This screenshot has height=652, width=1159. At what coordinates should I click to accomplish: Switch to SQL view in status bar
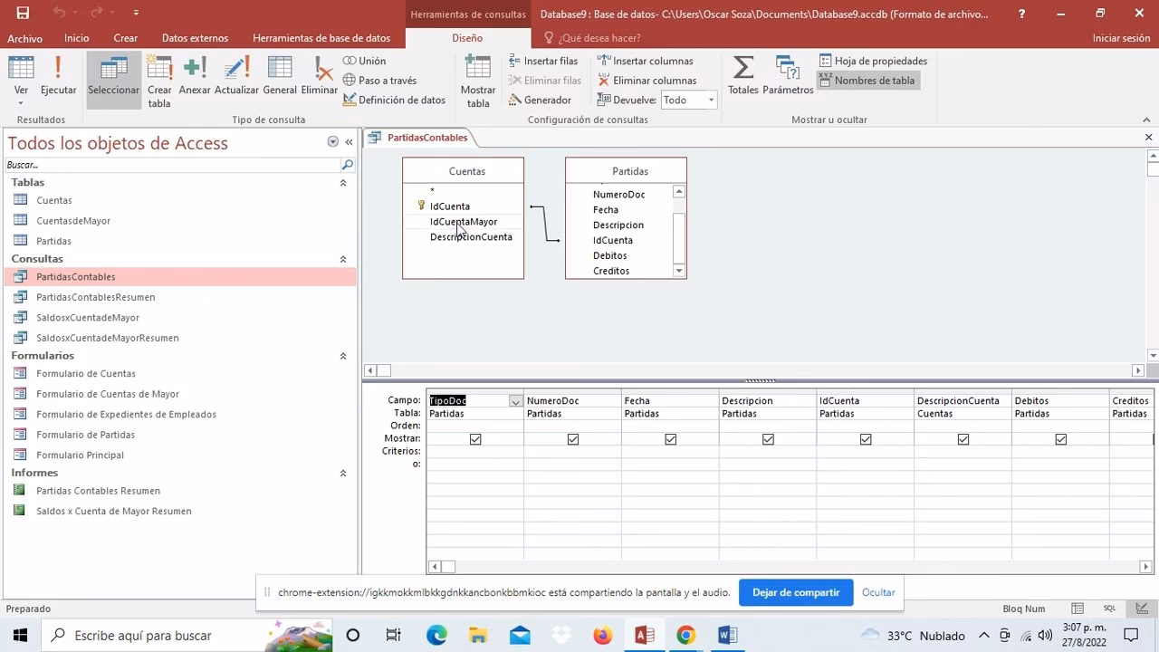pyautogui.click(x=1109, y=609)
